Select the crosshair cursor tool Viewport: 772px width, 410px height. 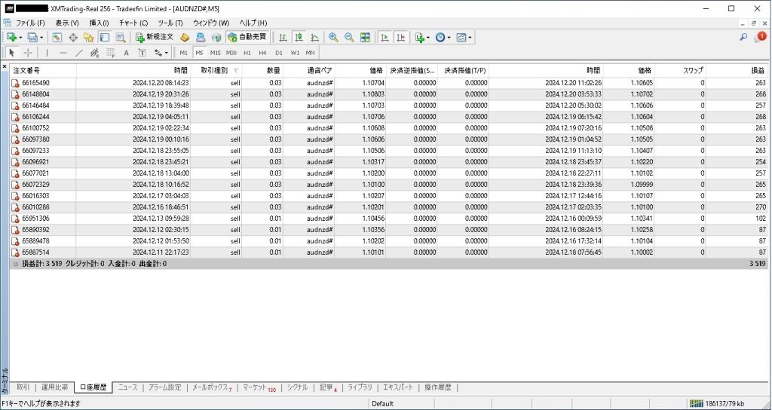pyautogui.click(x=28, y=53)
